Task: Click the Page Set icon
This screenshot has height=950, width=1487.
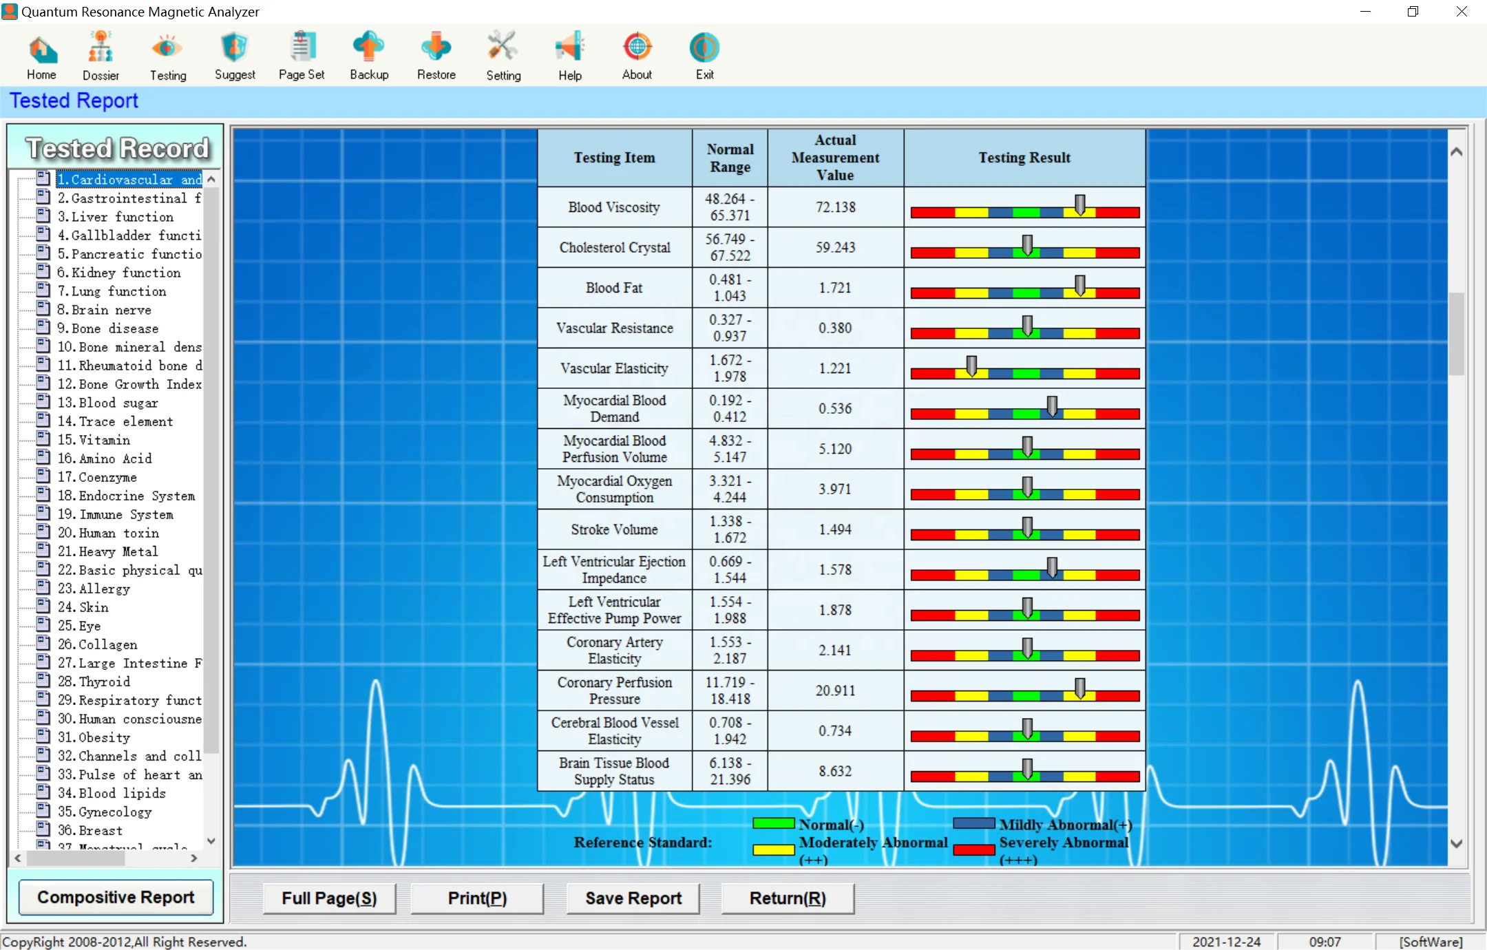Action: tap(302, 55)
